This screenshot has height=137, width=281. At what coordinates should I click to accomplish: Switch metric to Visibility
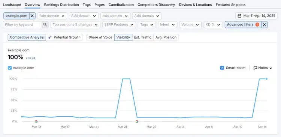(x=123, y=38)
